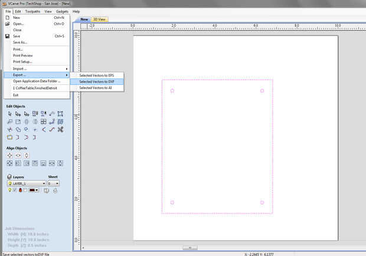Click Close in the File menu
Image resolution: width=366 pixels, height=256 pixels.
(x=37, y=30)
